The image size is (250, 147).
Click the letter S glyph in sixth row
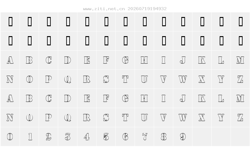[x=106, y=117]
